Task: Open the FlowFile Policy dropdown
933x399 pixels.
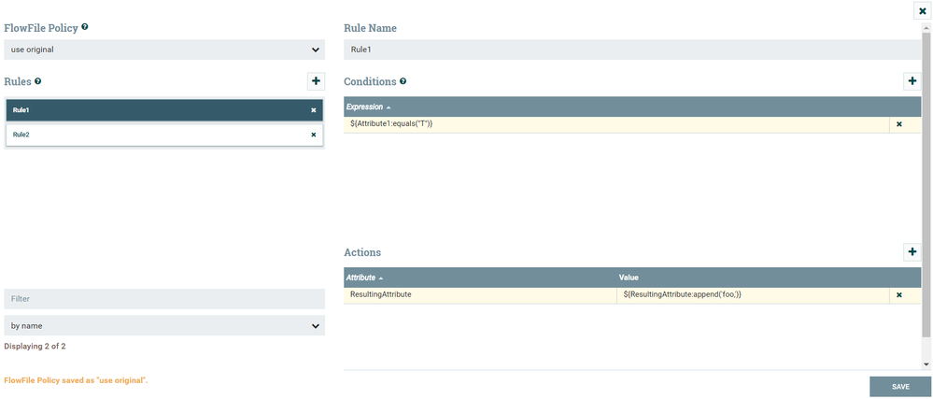Action: [x=164, y=50]
